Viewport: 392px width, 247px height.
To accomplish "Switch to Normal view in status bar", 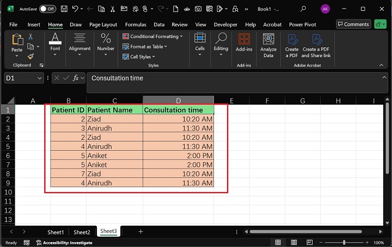I will pos(278,243).
